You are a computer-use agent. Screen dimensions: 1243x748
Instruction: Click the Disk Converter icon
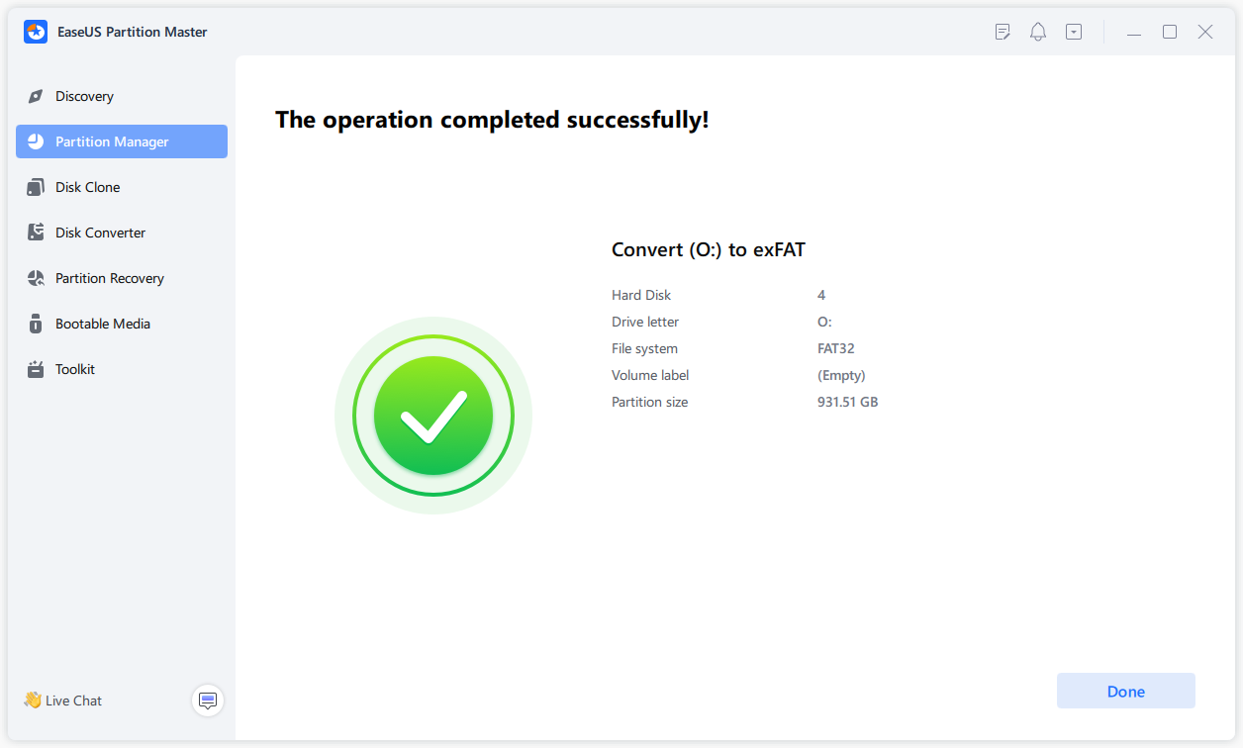pos(36,233)
